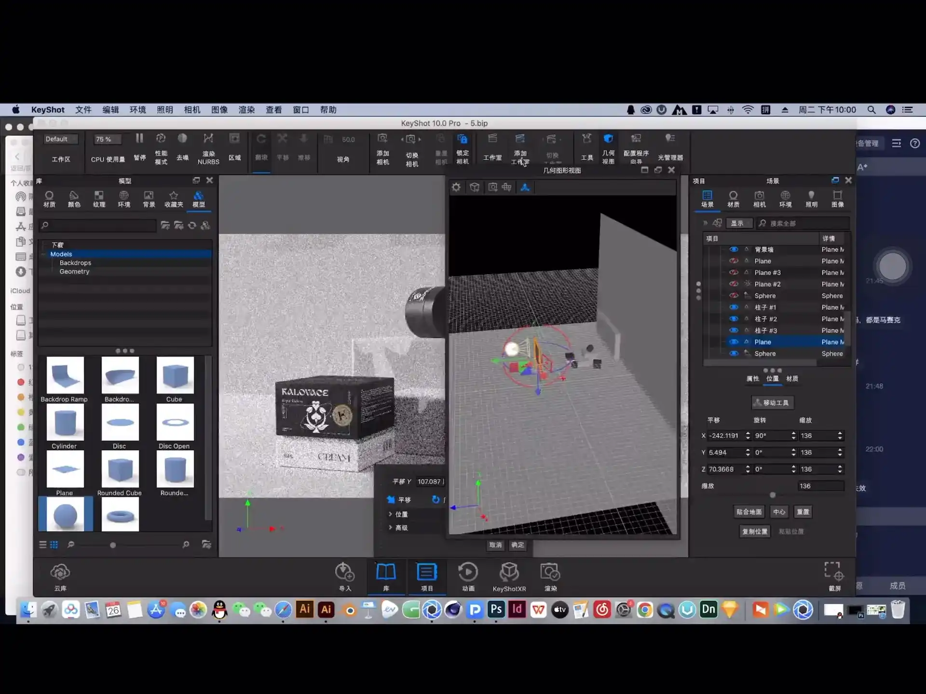Open the Cloud Library icon
The width and height of the screenshot is (926, 694).
(60, 573)
